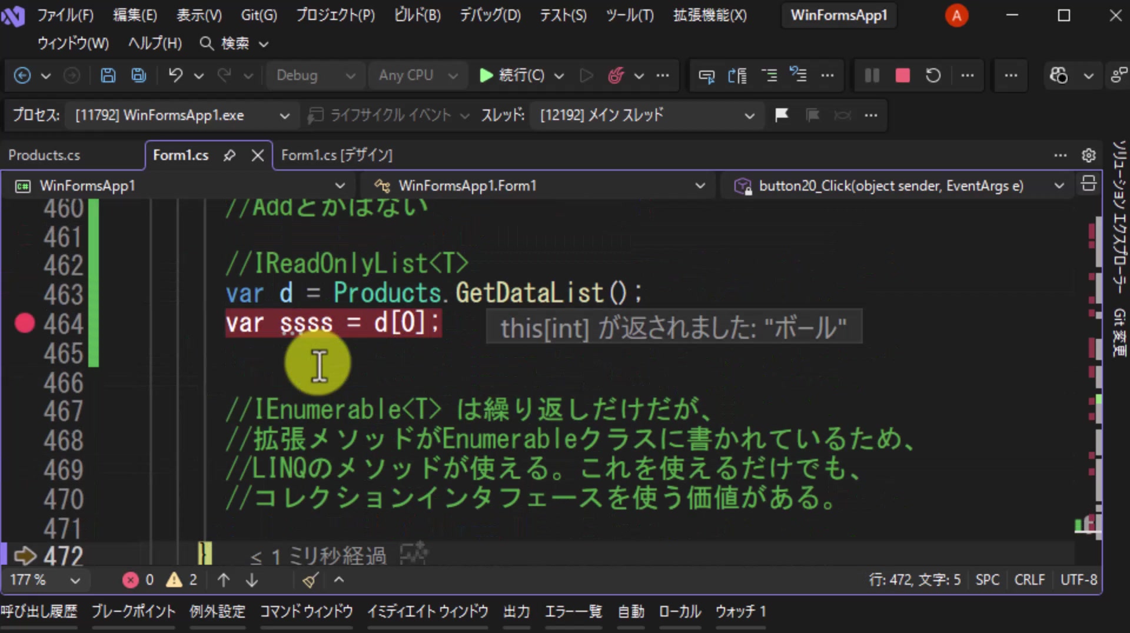Click the navigate backward icon
The image size is (1130, 633).
[x=22, y=75]
